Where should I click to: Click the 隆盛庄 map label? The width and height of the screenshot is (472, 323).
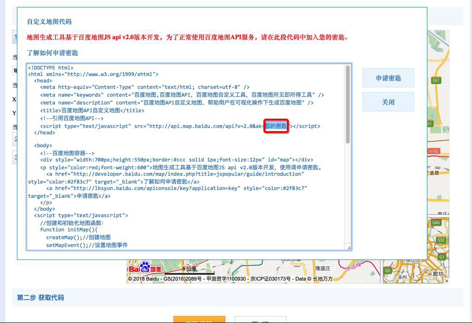[323, 268]
